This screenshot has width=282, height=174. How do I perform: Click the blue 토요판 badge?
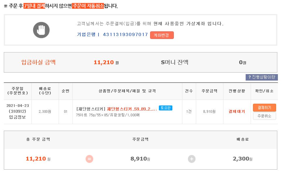coord(166,108)
